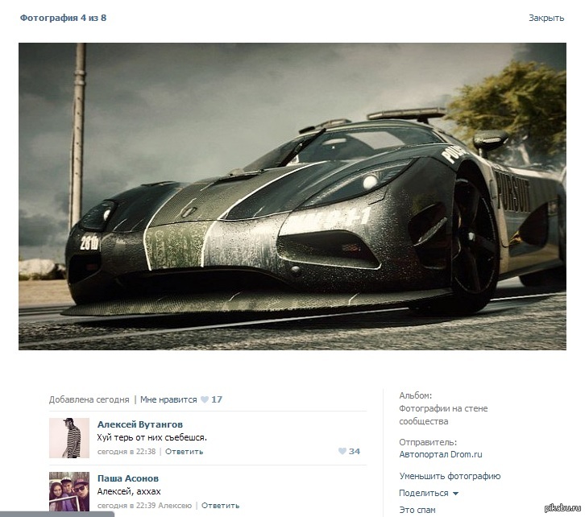Open sender Автопортал Drom.ru page

440,455
